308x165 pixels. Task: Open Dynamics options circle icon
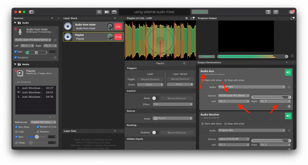[x=55, y=58]
